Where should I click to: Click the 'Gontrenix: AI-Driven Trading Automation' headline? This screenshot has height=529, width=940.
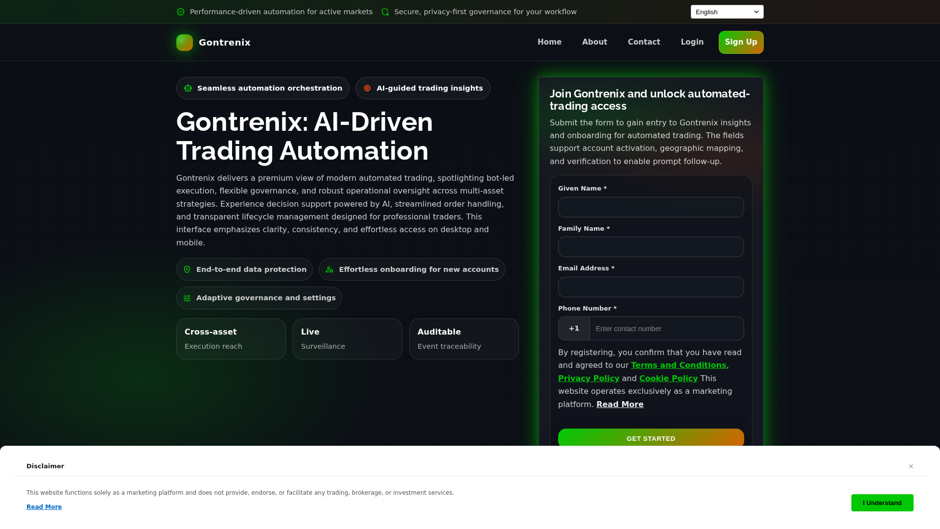(305, 136)
